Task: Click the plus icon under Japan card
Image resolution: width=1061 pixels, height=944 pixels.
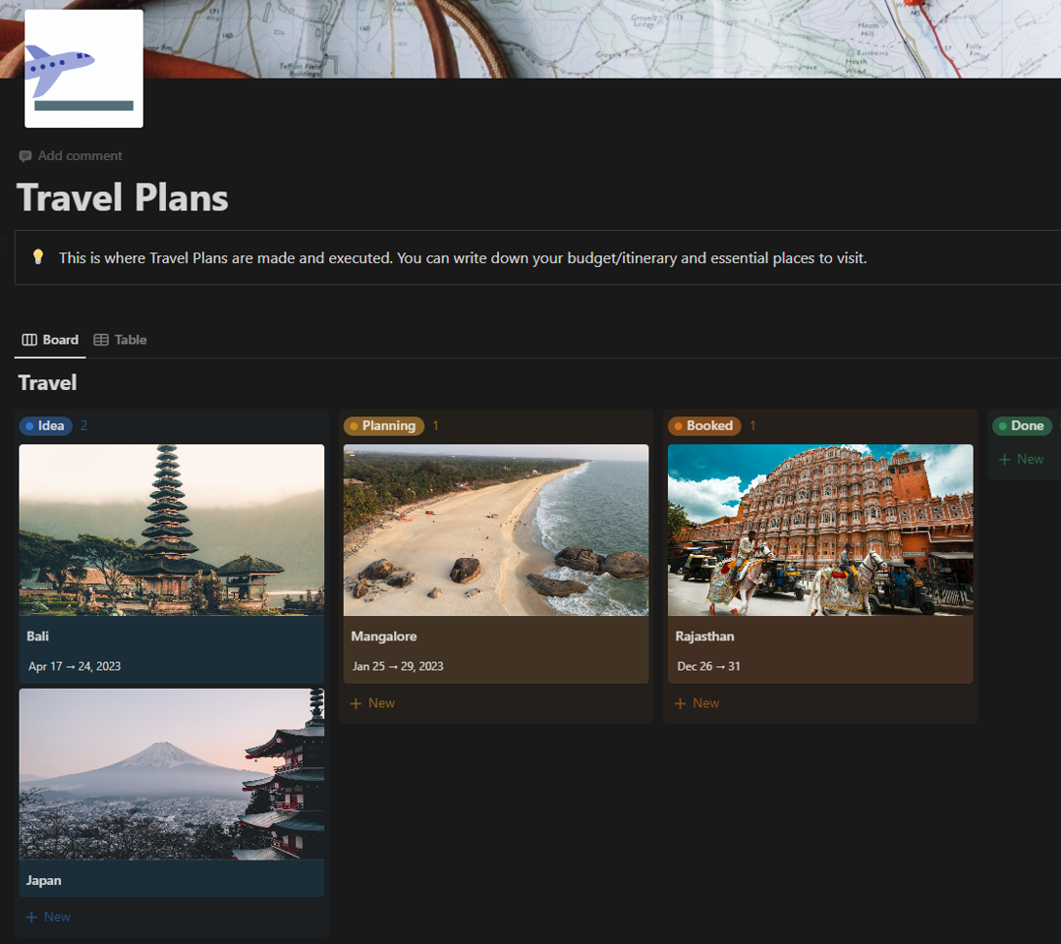Action: [31, 916]
